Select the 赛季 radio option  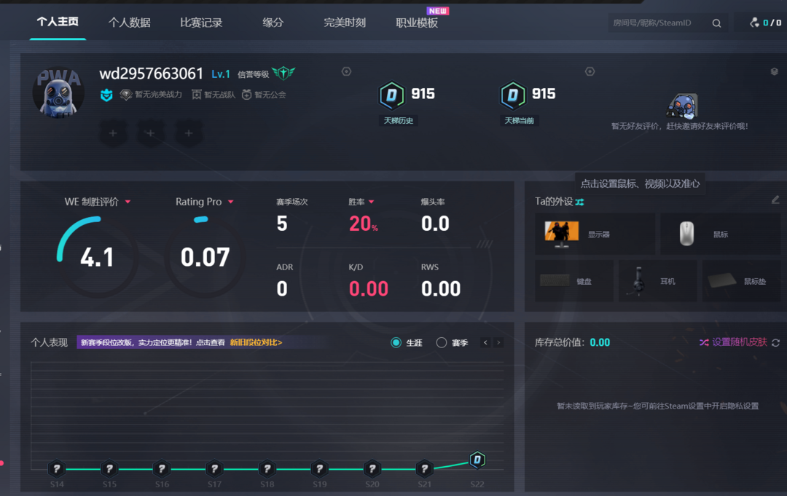click(442, 342)
